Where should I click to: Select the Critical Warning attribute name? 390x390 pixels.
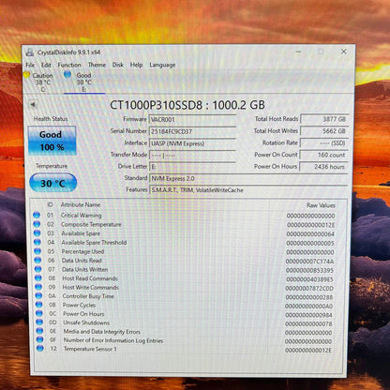(x=82, y=216)
